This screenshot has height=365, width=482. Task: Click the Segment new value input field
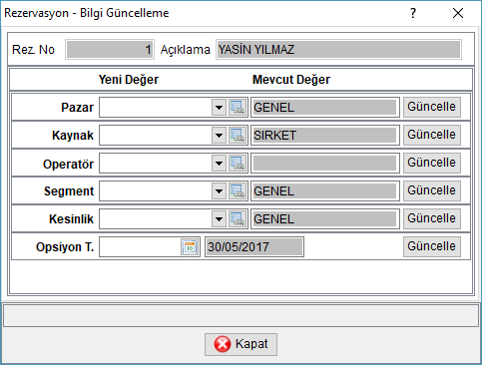tap(156, 191)
